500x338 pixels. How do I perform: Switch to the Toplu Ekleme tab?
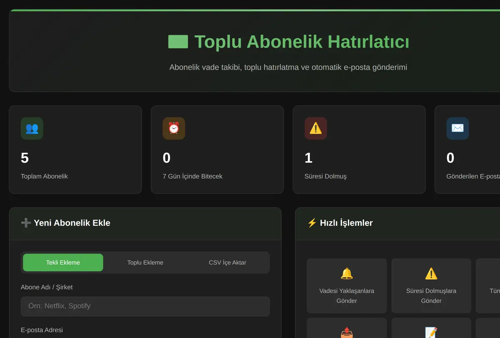click(x=145, y=263)
